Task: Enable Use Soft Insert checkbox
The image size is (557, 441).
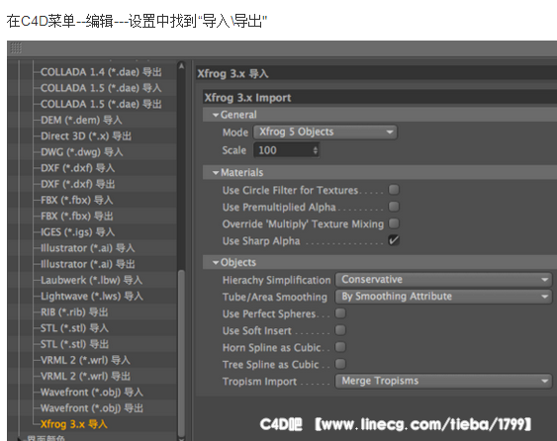Action: pyautogui.click(x=340, y=330)
